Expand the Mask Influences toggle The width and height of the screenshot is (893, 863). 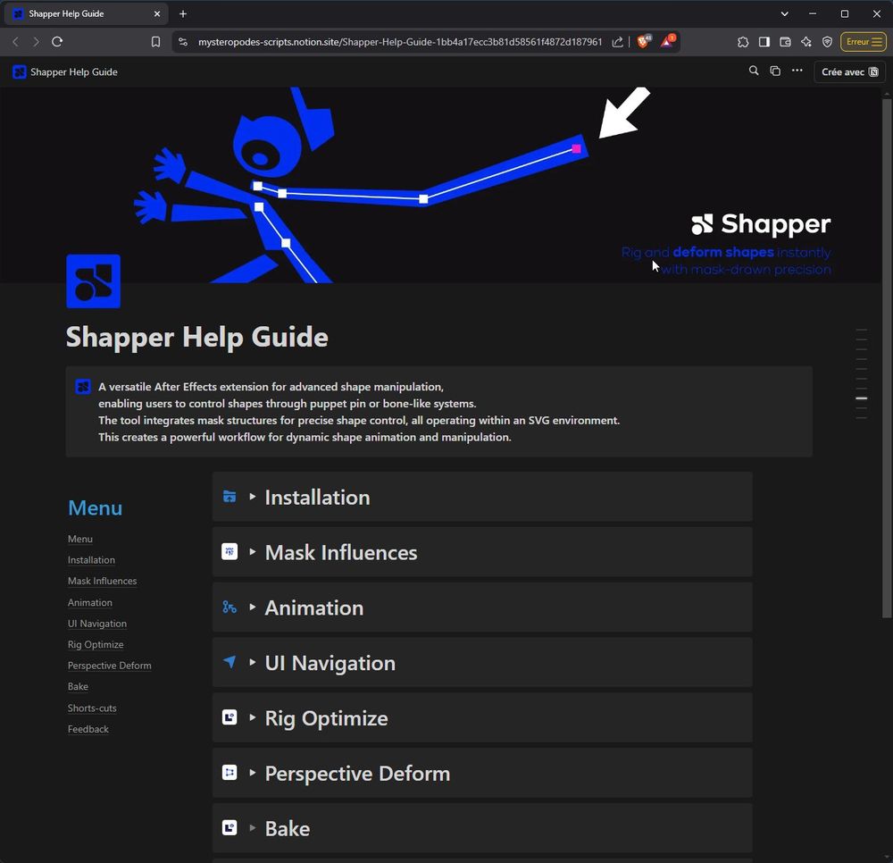click(x=253, y=551)
